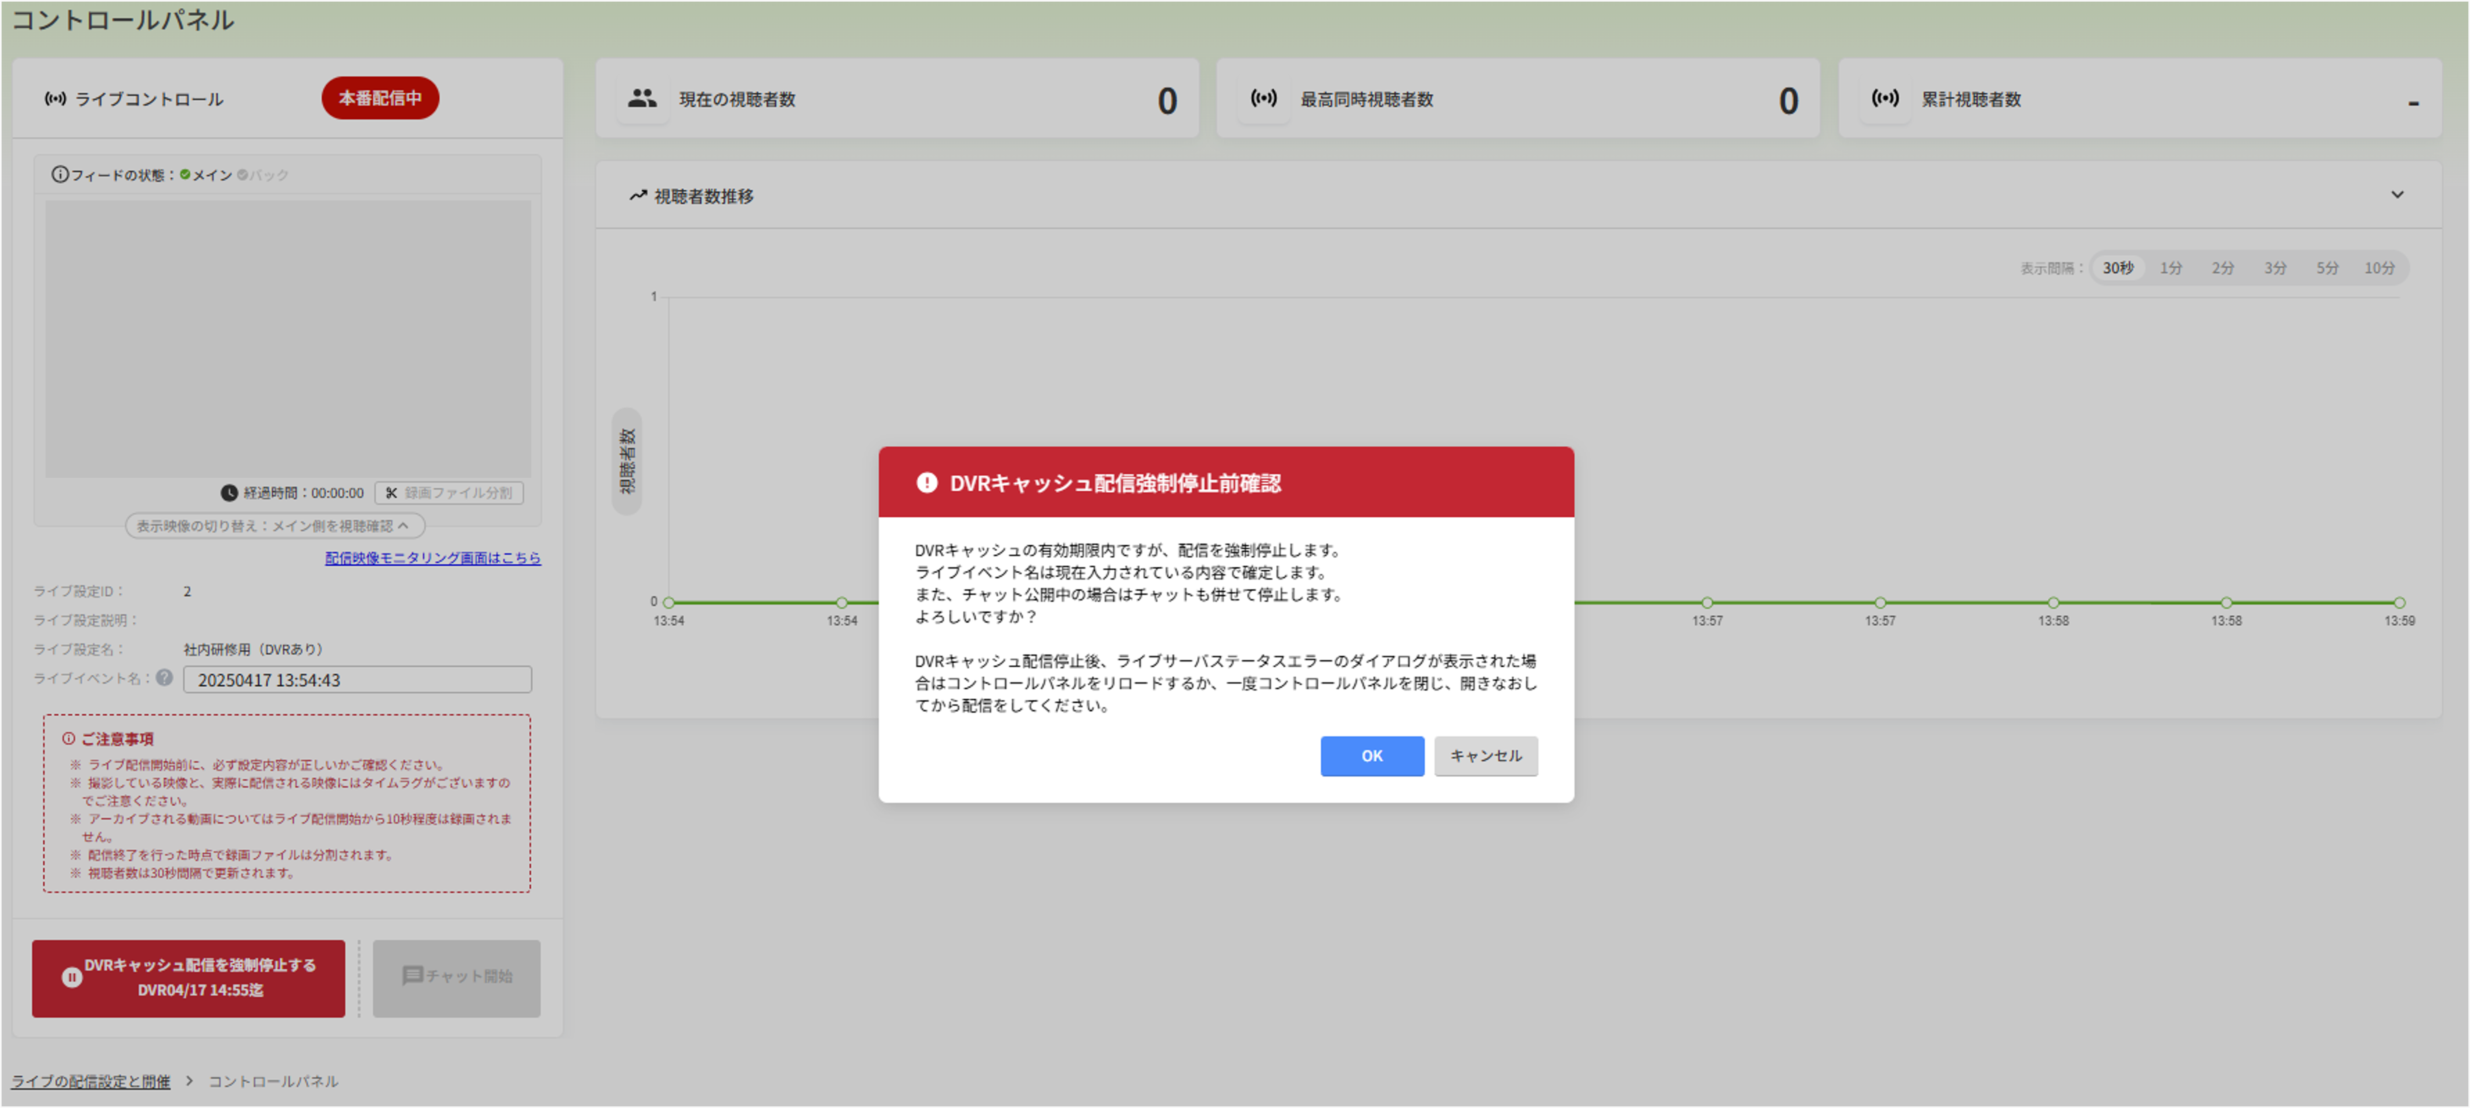This screenshot has height=1108, width=2470.
Task: Collapse the 視聴者数推移 panel with the chevron
Action: pyautogui.click(x=2396, y=195)
